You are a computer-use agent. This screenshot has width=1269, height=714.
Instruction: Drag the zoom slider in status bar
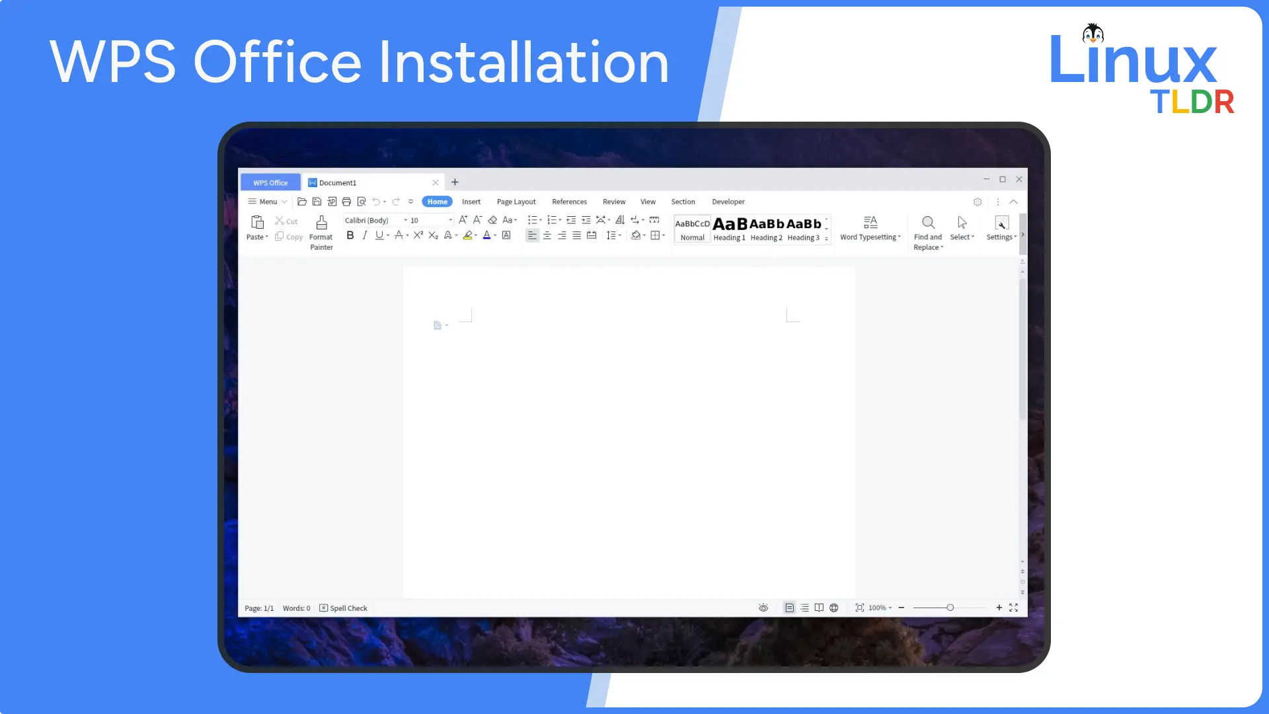951,608
